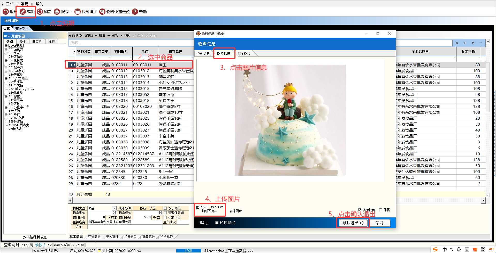Click the 清除图片 button
Image resolution: width=496 pixels, height=253 pixels.
[235, 211]
